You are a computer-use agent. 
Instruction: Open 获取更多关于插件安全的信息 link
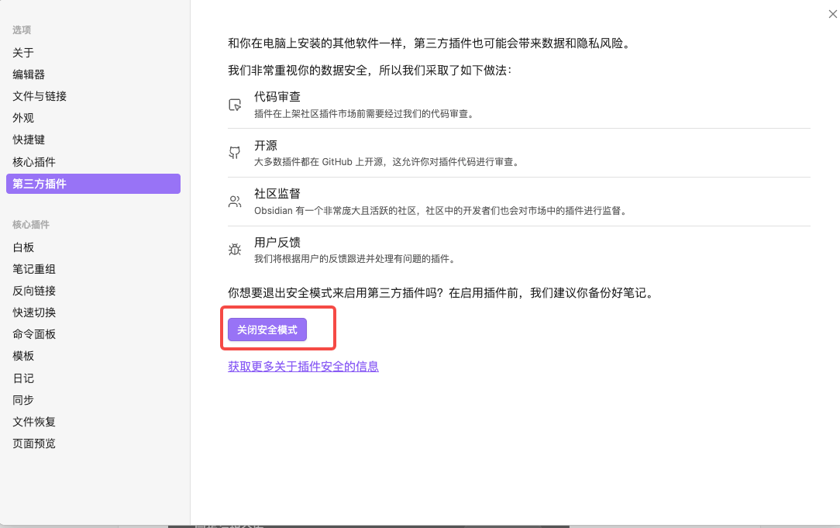[303, 366]
